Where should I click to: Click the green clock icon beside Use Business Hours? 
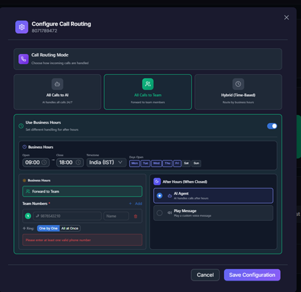21,126
